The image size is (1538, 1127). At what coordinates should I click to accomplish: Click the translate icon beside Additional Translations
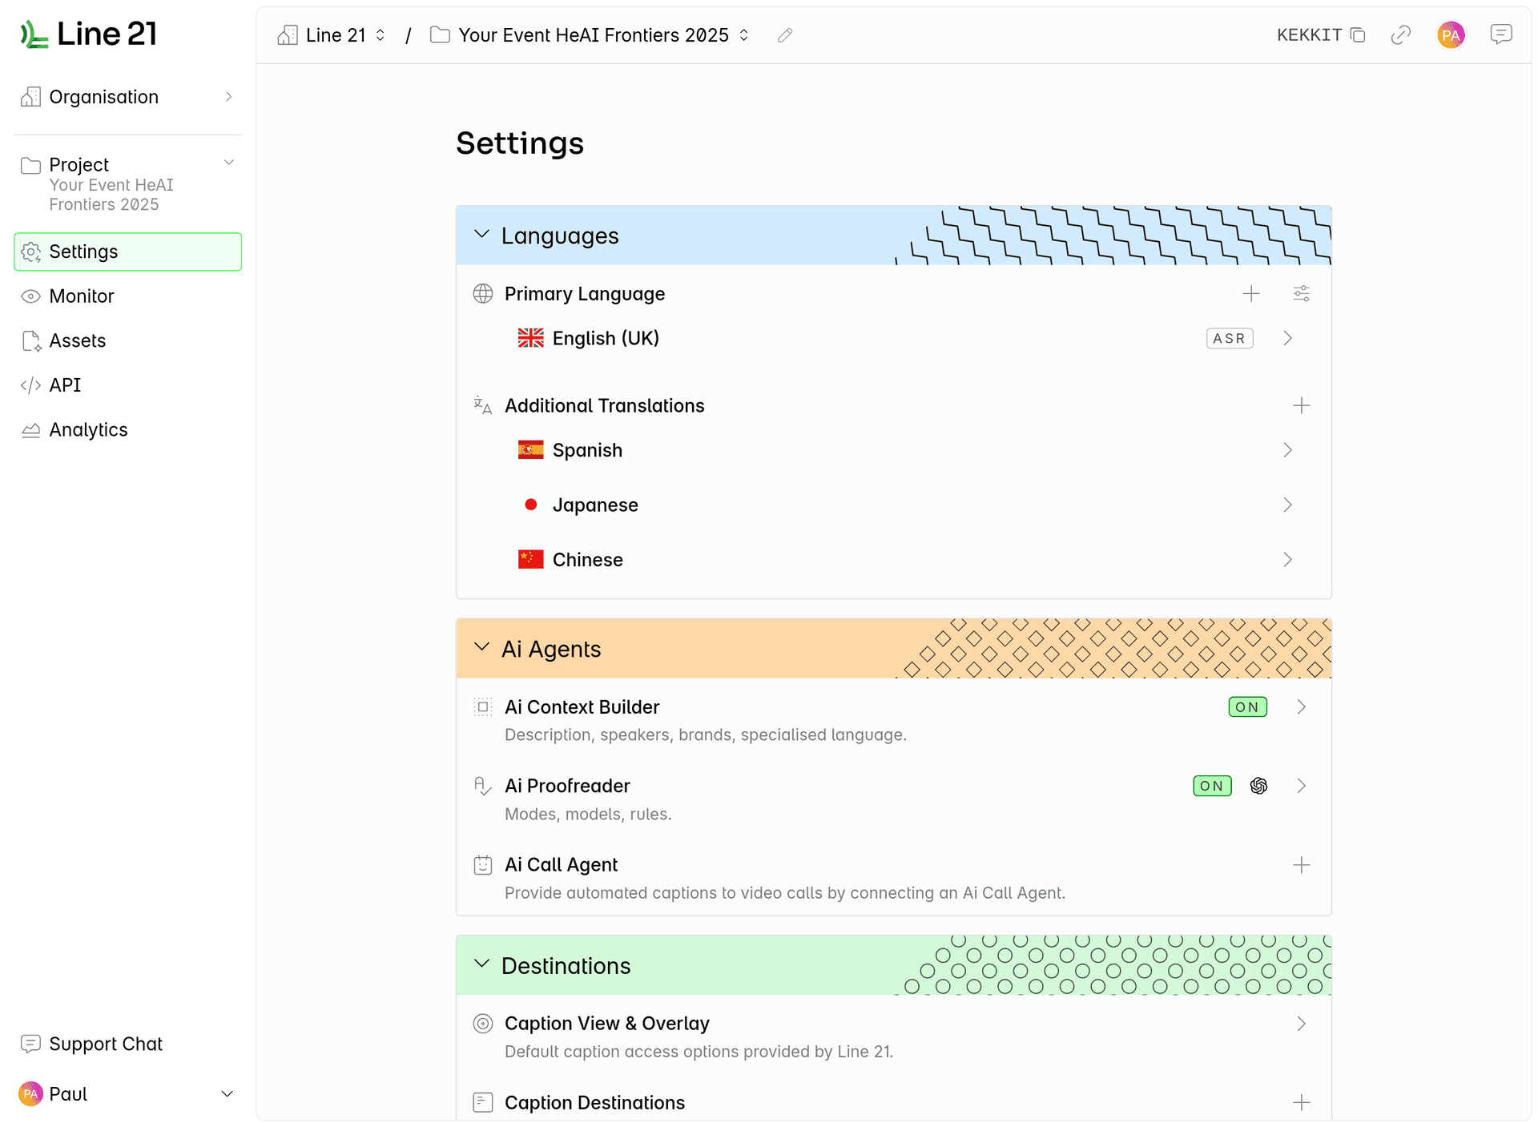pyautogui.click(x=483, y=405)
